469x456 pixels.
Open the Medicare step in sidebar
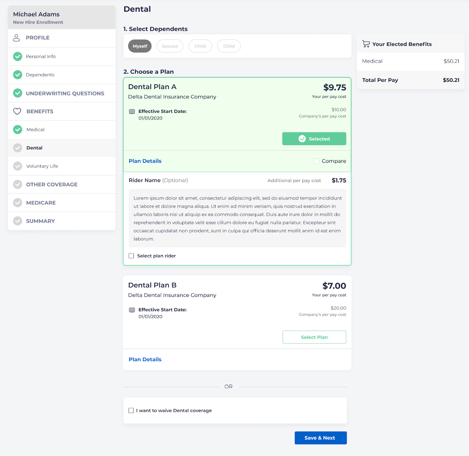pos(41,203)
